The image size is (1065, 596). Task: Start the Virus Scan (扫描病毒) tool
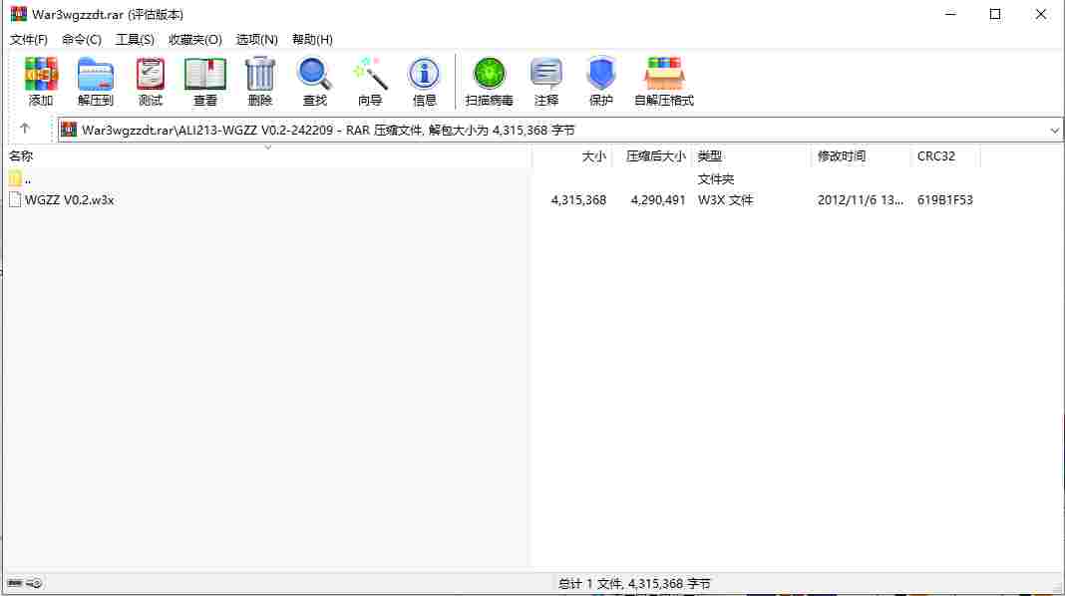pyautogui.click(x=489, y=82)
